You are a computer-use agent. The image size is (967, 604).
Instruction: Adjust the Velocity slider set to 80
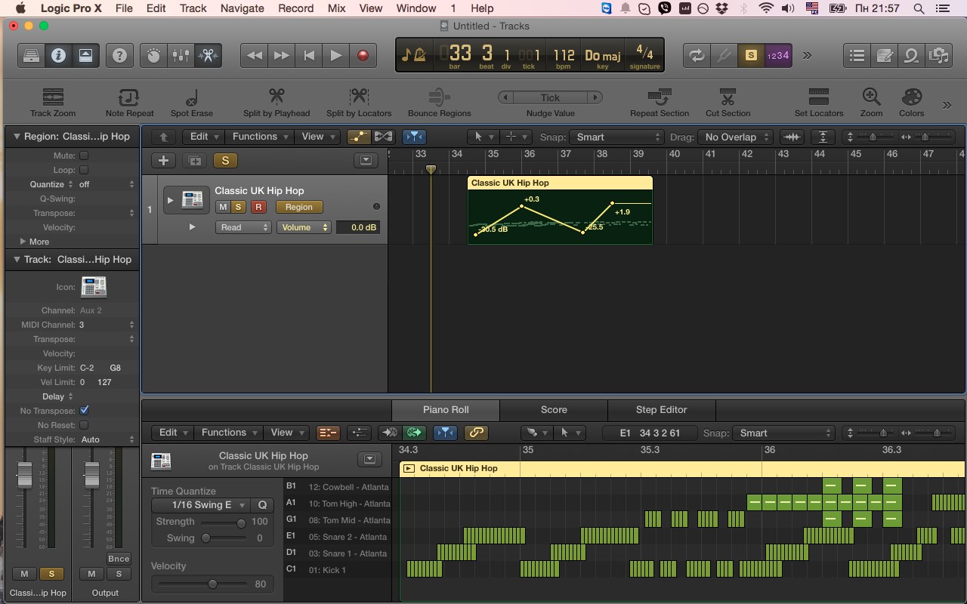(211, 584)
